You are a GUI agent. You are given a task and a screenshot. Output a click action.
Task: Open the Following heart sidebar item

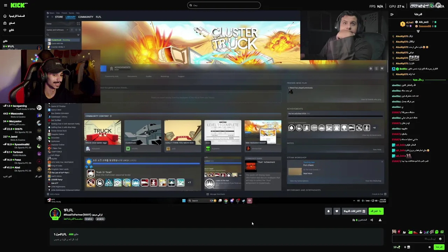(x=9, y=30)
